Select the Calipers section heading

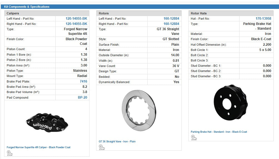click(x=13, y=13)
